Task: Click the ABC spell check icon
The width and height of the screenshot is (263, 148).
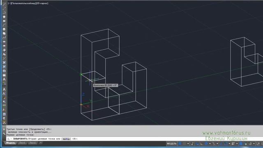Action: (4, 106)
